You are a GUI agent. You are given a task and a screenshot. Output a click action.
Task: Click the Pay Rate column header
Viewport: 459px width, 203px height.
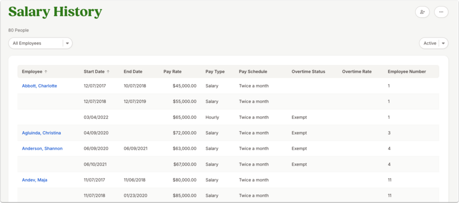tap(172, 72)
